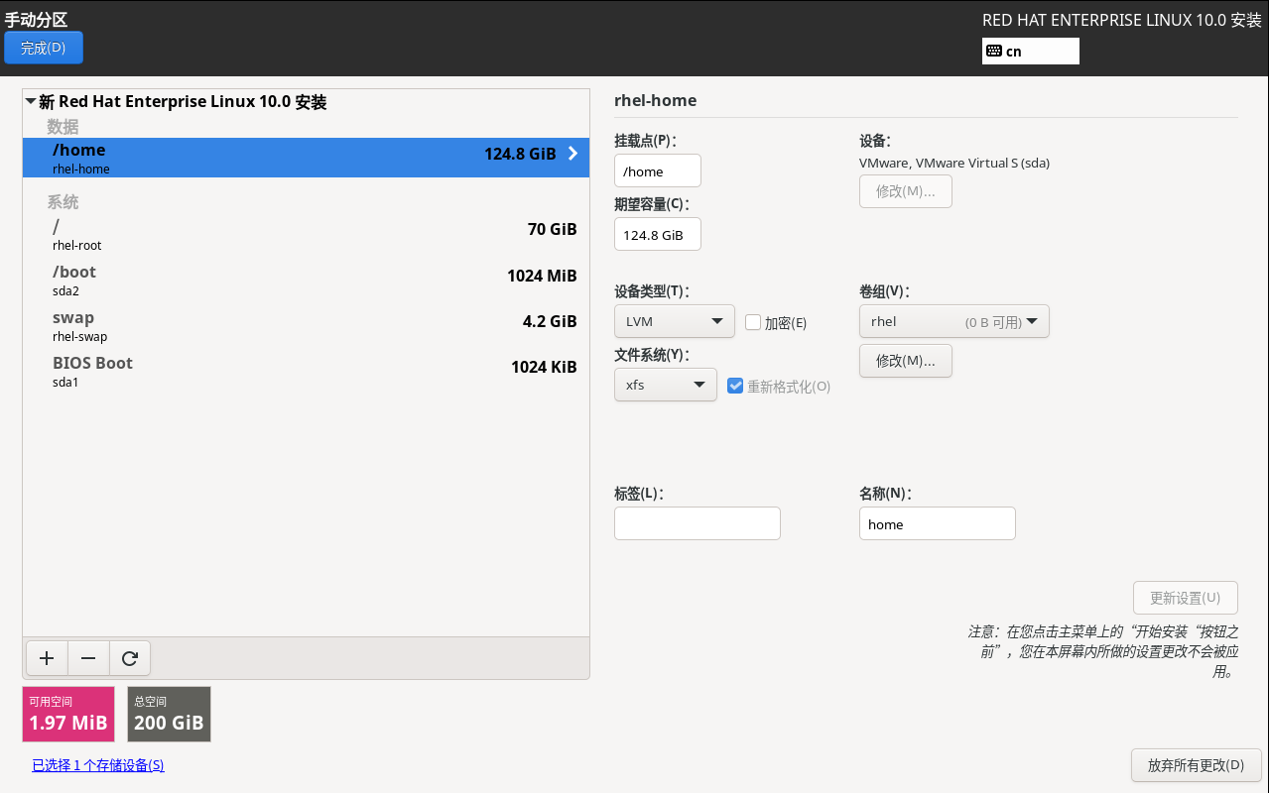Collapse the 新 Red Hat Enterprise Linux 10.0 安装 tree
The image size is (1269, 793).
tap(31, 102)
